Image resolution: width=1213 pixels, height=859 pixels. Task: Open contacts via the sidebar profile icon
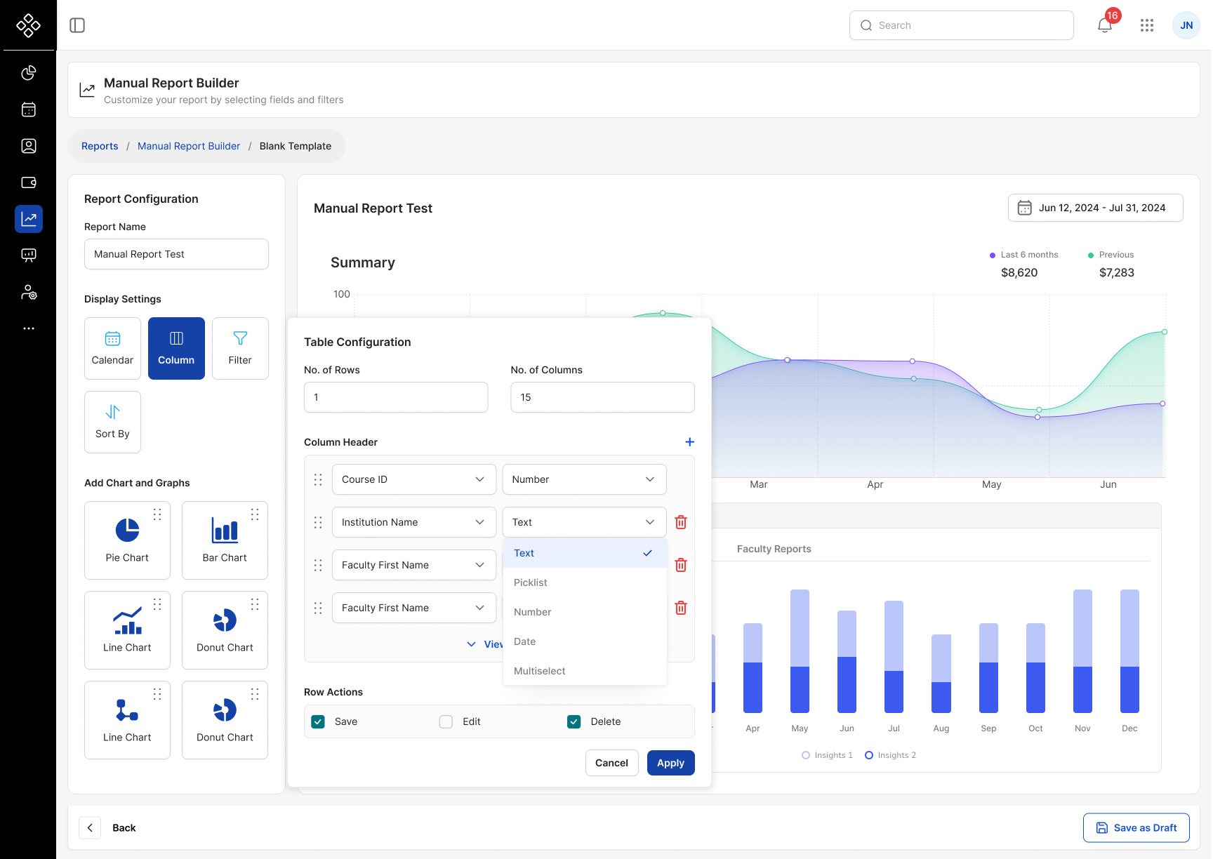click(29, 146)
